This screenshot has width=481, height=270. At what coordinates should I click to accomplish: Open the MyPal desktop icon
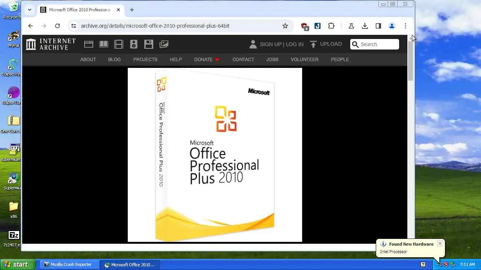point(14,39)
